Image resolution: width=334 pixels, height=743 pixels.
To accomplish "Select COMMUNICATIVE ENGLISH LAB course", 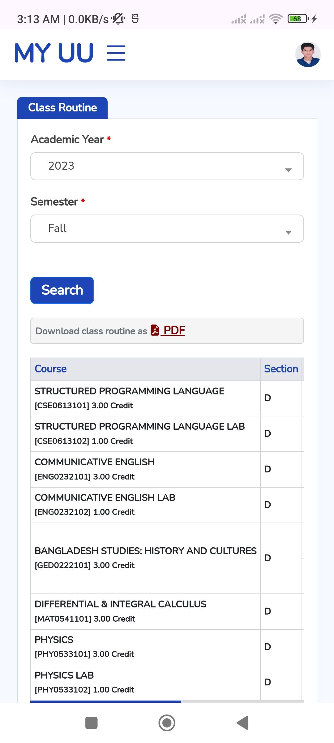I will coord(145,505).
